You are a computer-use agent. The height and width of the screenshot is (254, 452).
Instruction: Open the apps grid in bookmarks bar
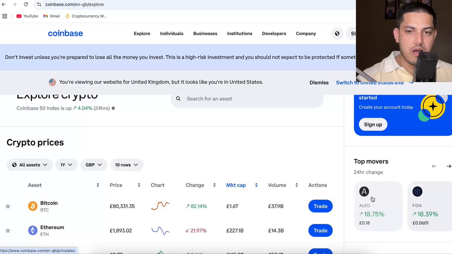click(5, 16)
